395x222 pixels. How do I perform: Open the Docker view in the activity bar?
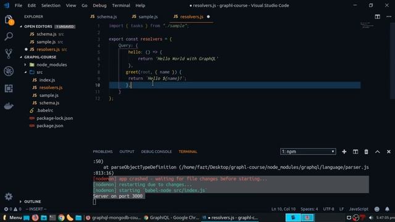click(9, 106)
